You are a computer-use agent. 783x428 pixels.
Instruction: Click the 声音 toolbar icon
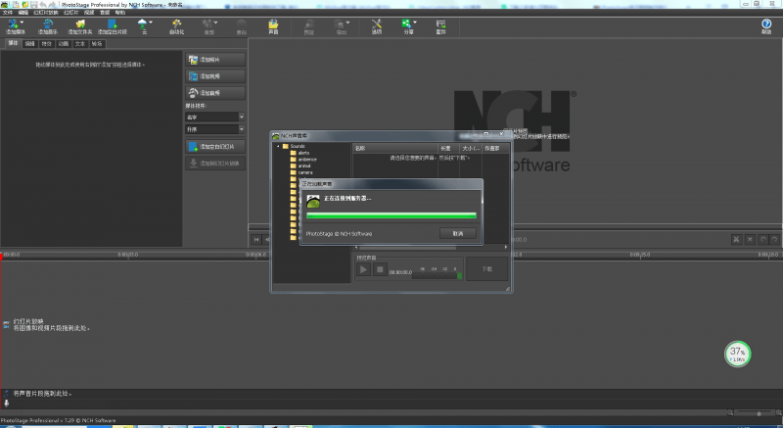coord(273,25)
